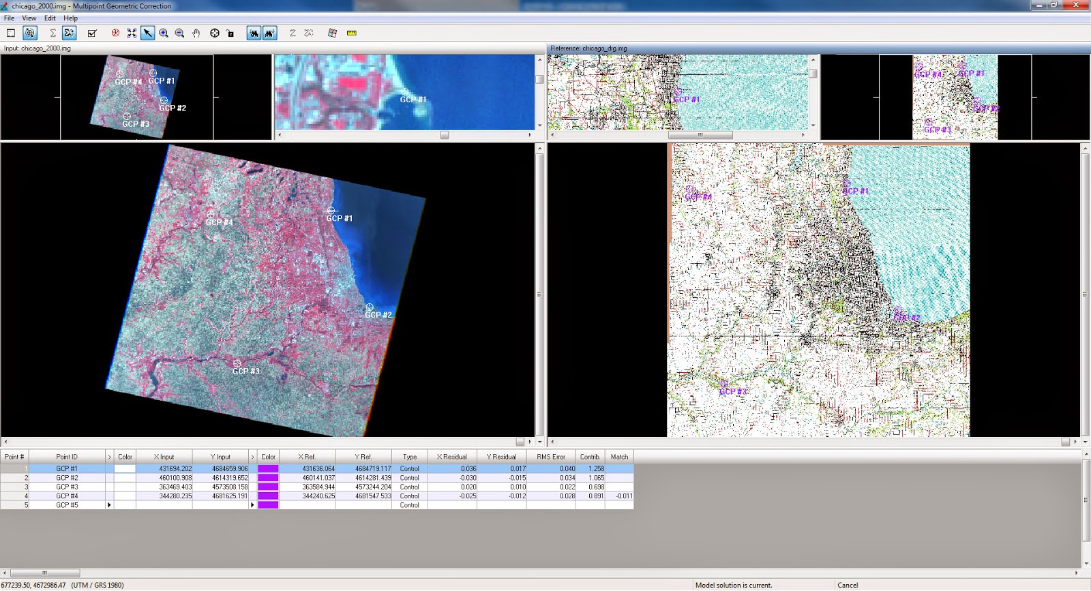This screenshot has width=1091, height=591.
Task: Click the input color swatch for GCP #1
Action: coord(125,469)
